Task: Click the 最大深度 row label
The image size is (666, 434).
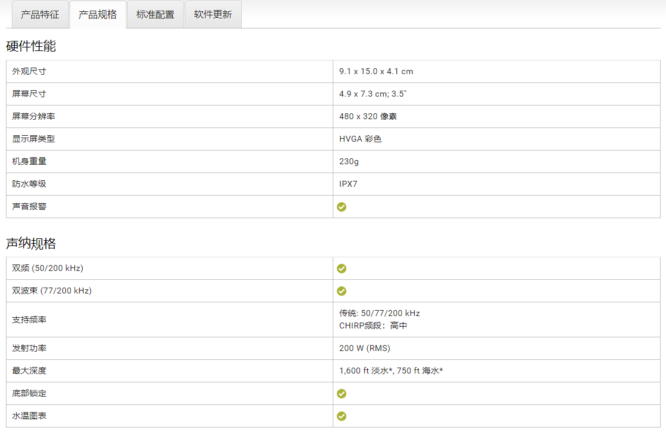Action: coord(29,371)
